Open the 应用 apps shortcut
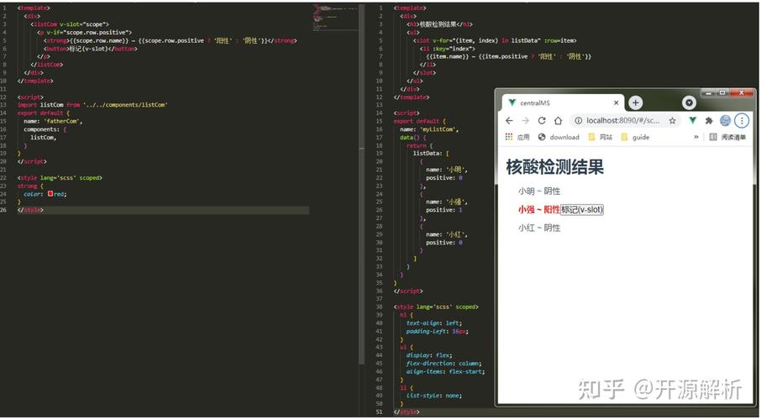 517,137
